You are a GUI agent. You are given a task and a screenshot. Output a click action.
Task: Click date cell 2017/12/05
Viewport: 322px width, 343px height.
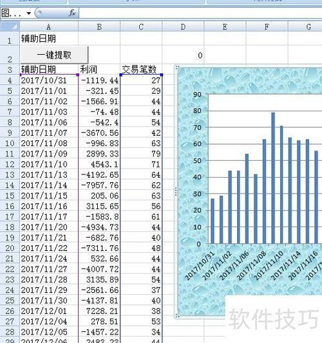pos(49,332)
